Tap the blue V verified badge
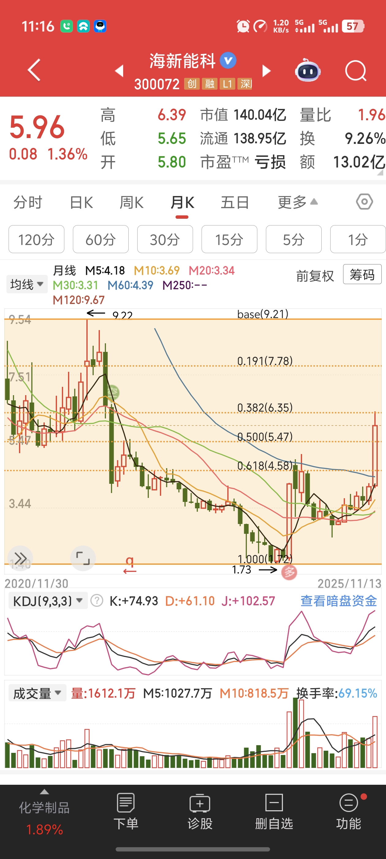The width and height of the screenshot is (386, 859). click(x=228, y=60)
